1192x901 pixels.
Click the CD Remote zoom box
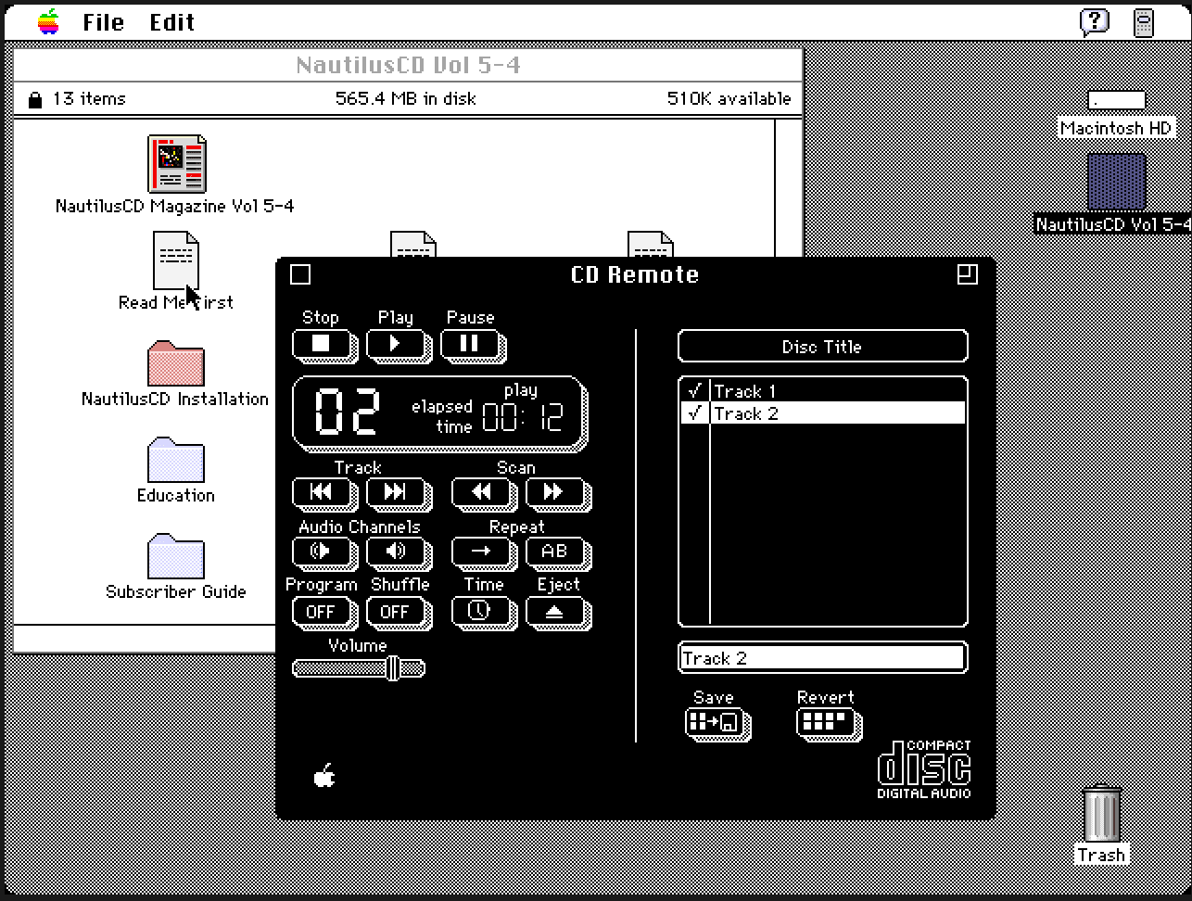pyautogui.click(x=968, y=274)
